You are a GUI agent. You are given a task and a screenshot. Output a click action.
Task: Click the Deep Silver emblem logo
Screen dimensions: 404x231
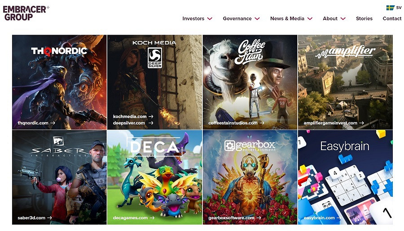[x=154, y=58]
